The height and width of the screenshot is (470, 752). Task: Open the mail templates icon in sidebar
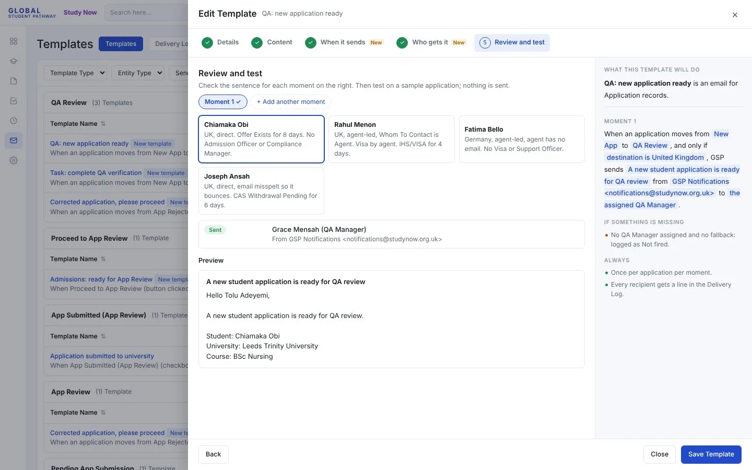click(x=14, y=140)
